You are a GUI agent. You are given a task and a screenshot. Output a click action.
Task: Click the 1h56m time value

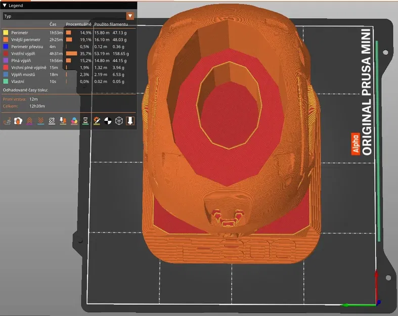(56, 60)
